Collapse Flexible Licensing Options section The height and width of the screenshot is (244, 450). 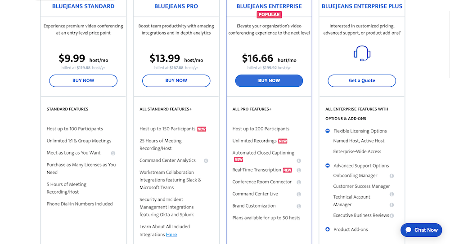tap(327, 131)
